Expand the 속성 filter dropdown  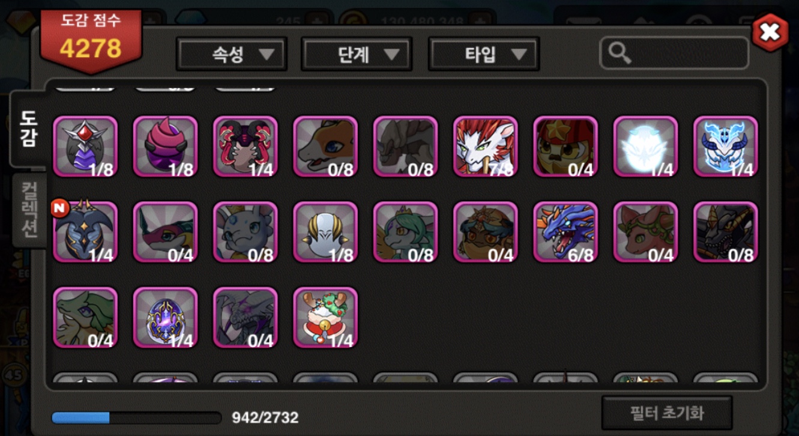click(232, 54)
